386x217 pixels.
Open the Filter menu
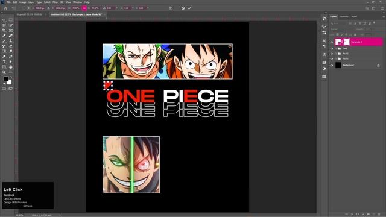coord(55,2)
